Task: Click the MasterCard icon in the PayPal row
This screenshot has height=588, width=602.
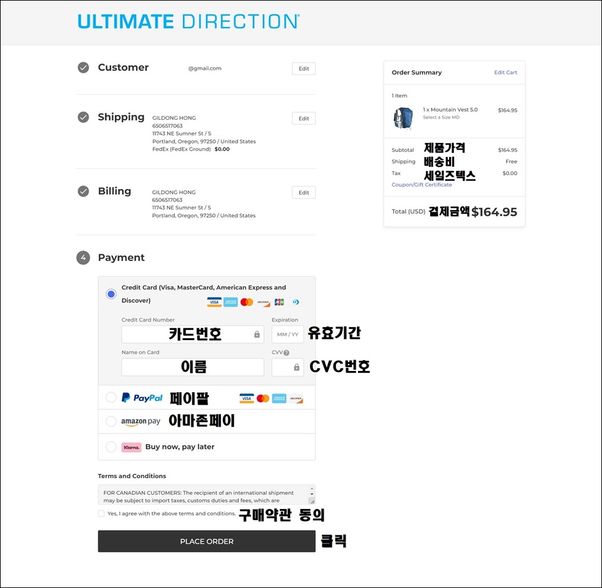Action: pyautogui.click(x=263, y=398)
